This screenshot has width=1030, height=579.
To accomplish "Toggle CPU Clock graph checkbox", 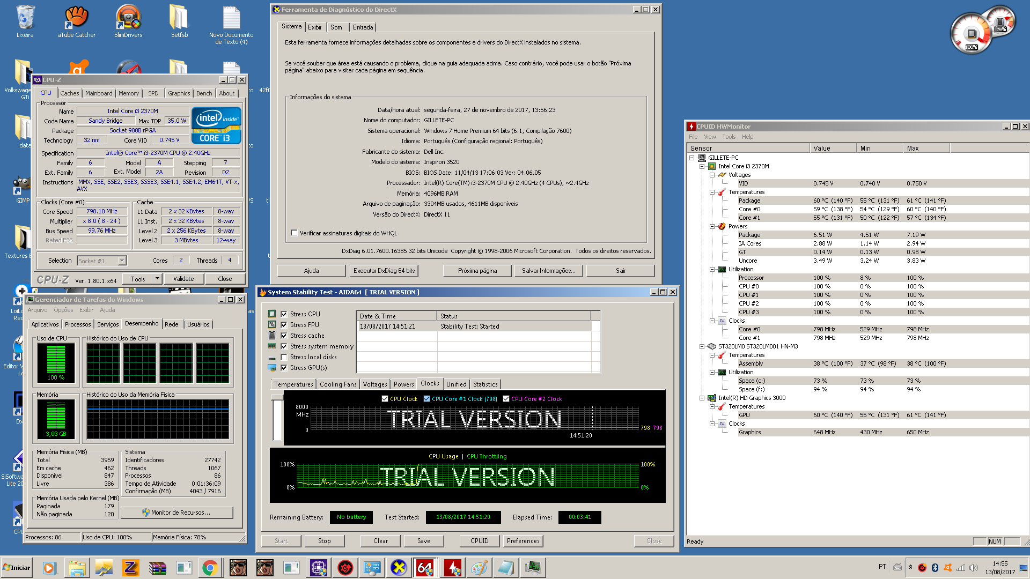I will click(x=385, y=399).
